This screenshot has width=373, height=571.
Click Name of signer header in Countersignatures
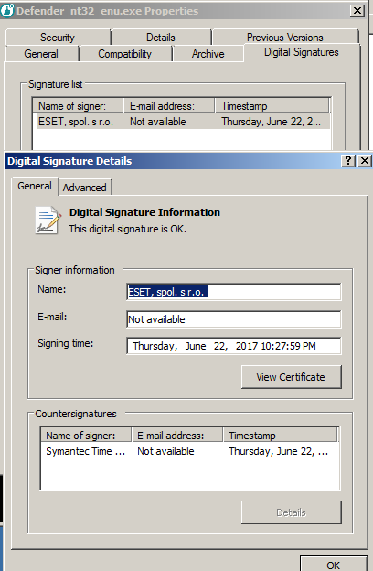pos(86,436)
